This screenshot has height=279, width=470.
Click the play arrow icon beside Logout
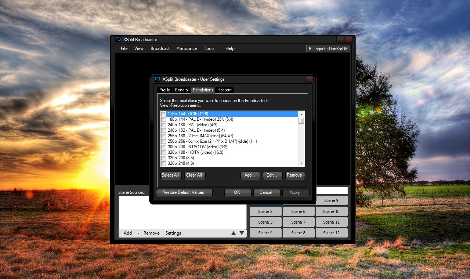[310, 48]
